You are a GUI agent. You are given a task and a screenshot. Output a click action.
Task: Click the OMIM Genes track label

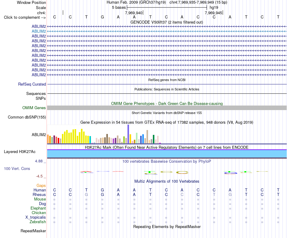(34, 108)
